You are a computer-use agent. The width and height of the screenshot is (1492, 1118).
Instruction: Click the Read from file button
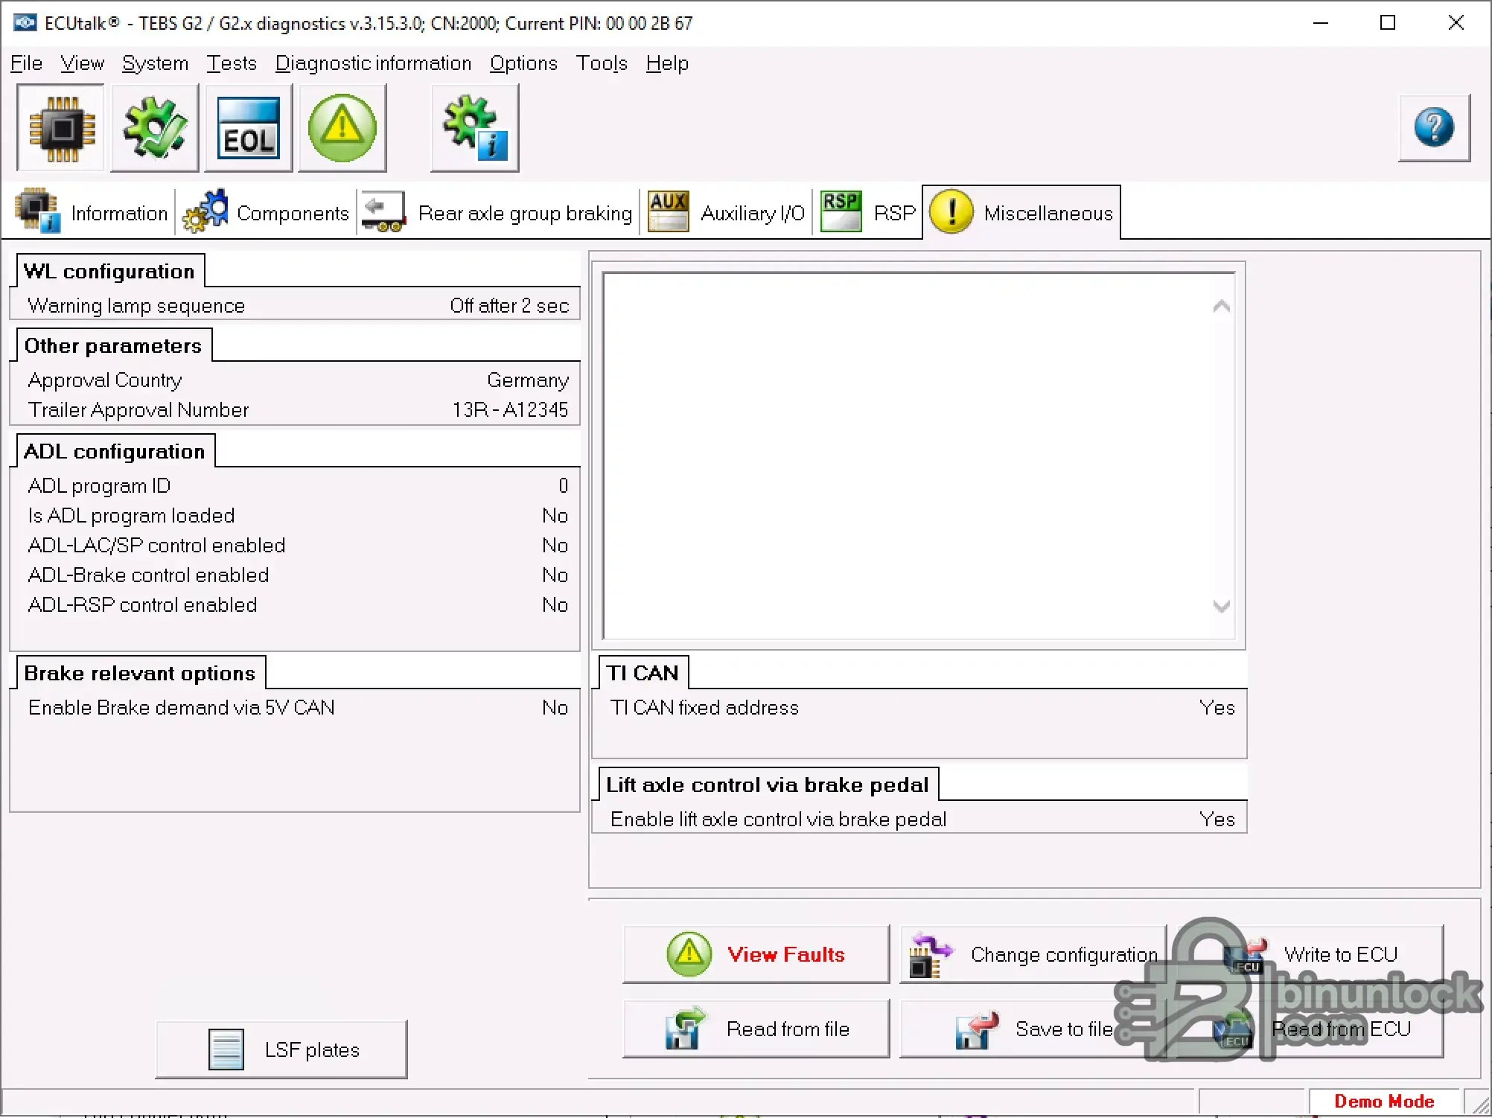756,1029
